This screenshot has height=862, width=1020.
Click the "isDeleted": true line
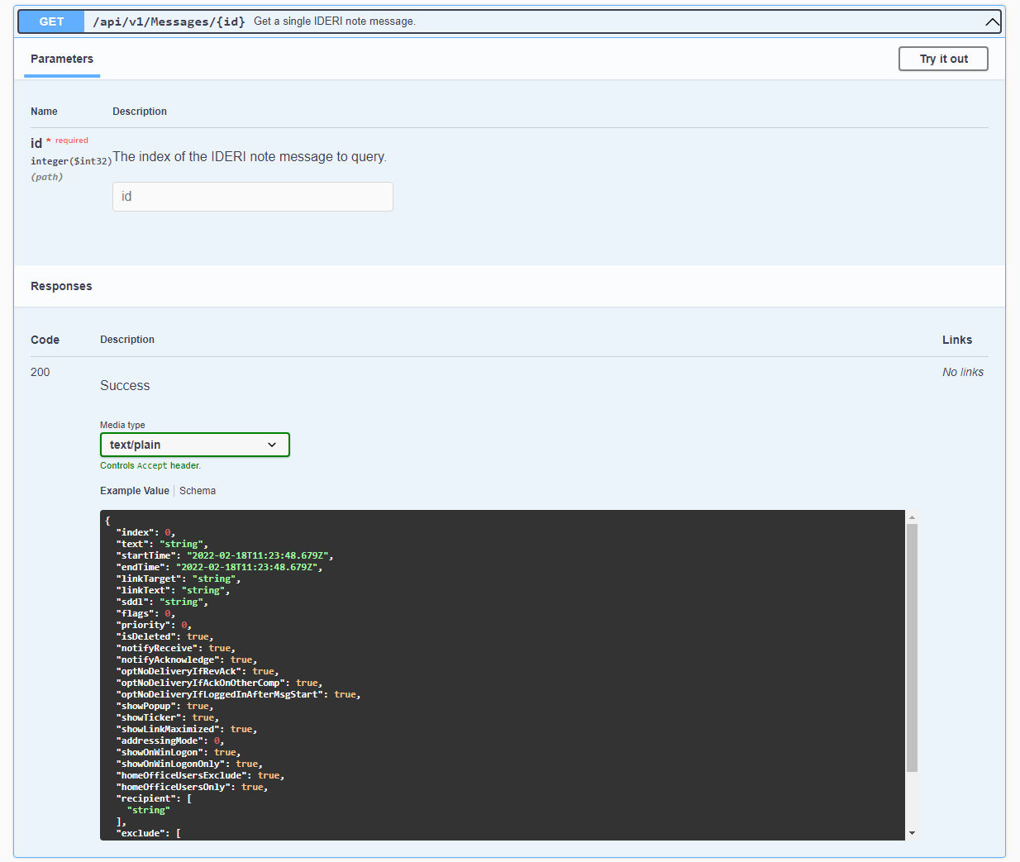tap(164, 636)
